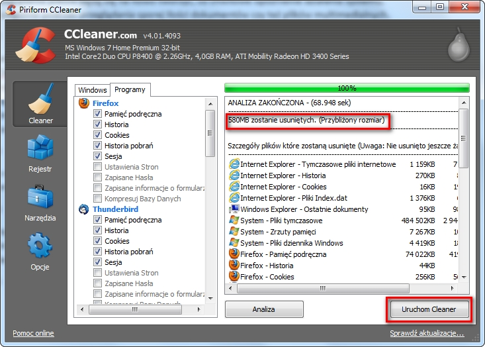Click the 74 022KB size value
Image resolution: width=485 pixels, height=347 pixels.
tap(420, 254)
